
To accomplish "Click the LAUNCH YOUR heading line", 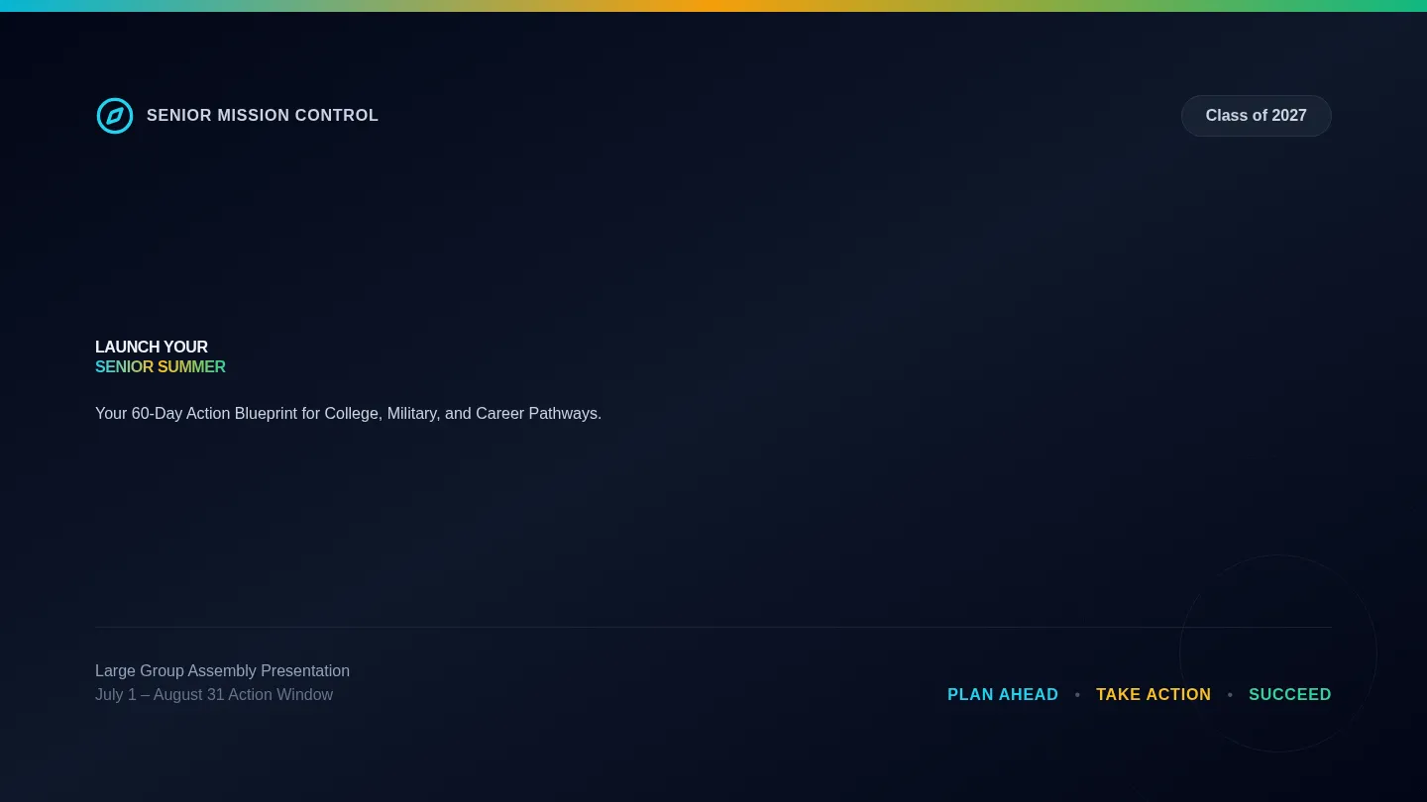I will point(152,348).
